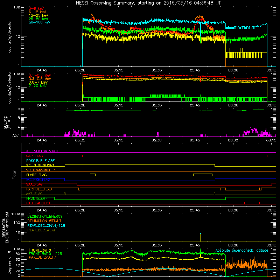Click the Degrees or % axis title
Viewport: 280px width, 280px height.
[x=9, y=262]
